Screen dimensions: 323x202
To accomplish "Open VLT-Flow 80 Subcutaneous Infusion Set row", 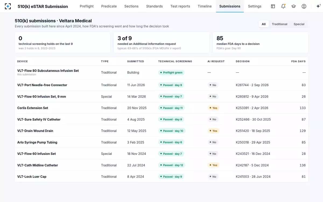I will pyautogui.click(x=161, y=72).
